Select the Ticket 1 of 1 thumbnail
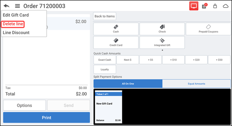 pos(108,107)
